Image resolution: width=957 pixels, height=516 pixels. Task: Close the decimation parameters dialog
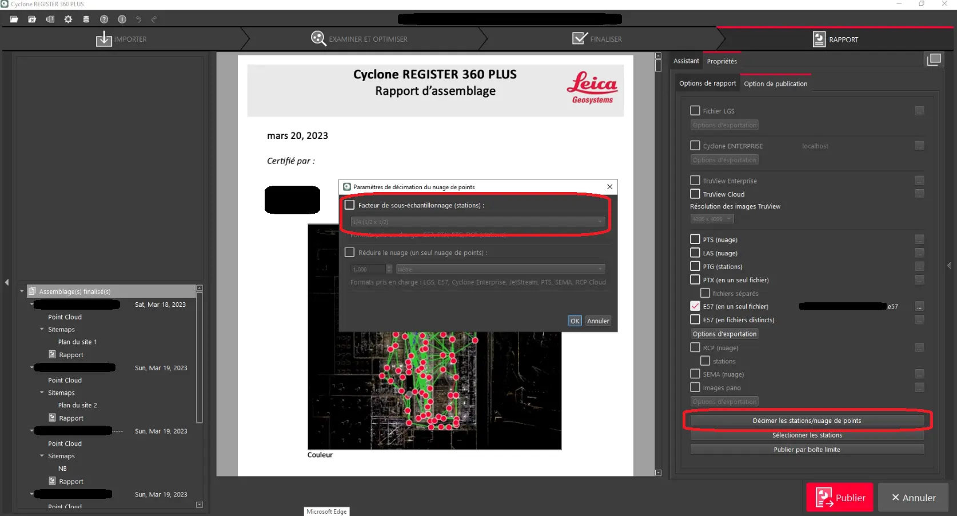coord(610,187)
